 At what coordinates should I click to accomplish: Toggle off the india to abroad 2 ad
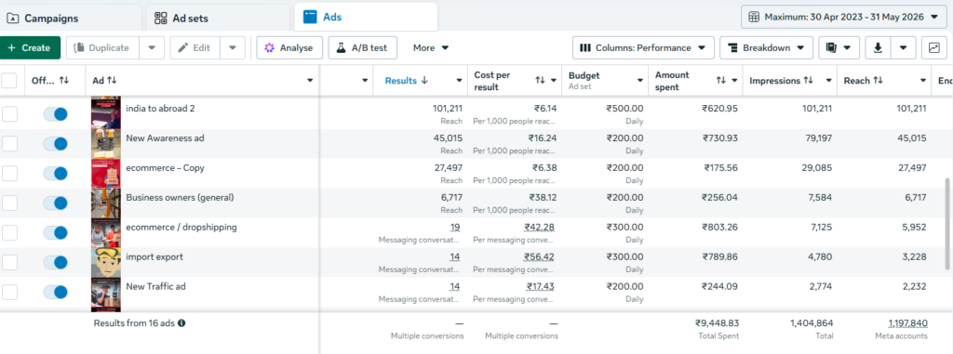[55, 114]
